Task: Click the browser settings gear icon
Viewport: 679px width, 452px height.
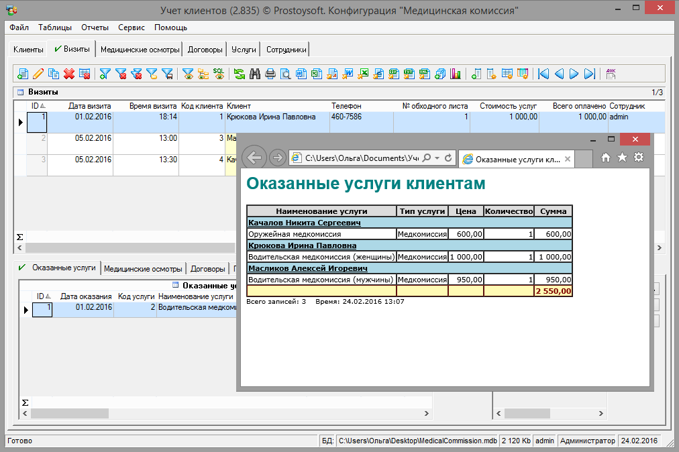Action: pyautogui.click(x=639, y=157)
